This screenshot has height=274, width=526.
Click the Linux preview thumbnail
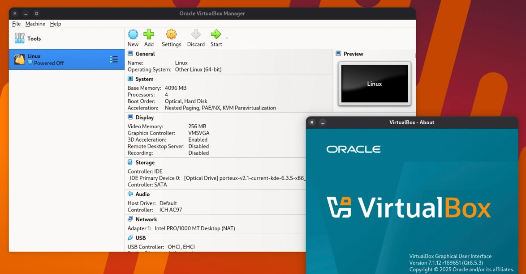coord(375,84)
